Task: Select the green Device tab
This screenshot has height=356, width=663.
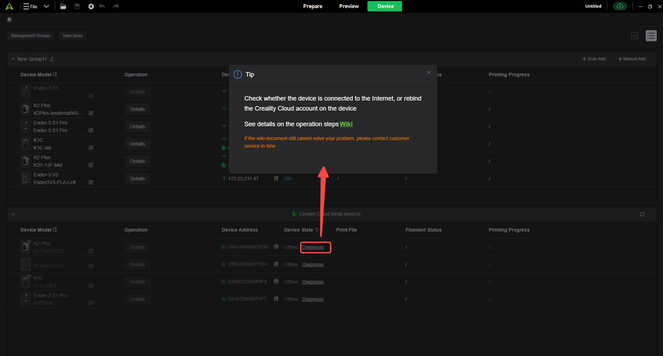Action: (385, 6)
